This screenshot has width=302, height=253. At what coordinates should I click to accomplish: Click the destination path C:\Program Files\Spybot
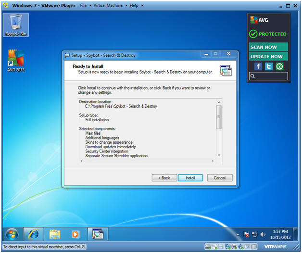121,106
